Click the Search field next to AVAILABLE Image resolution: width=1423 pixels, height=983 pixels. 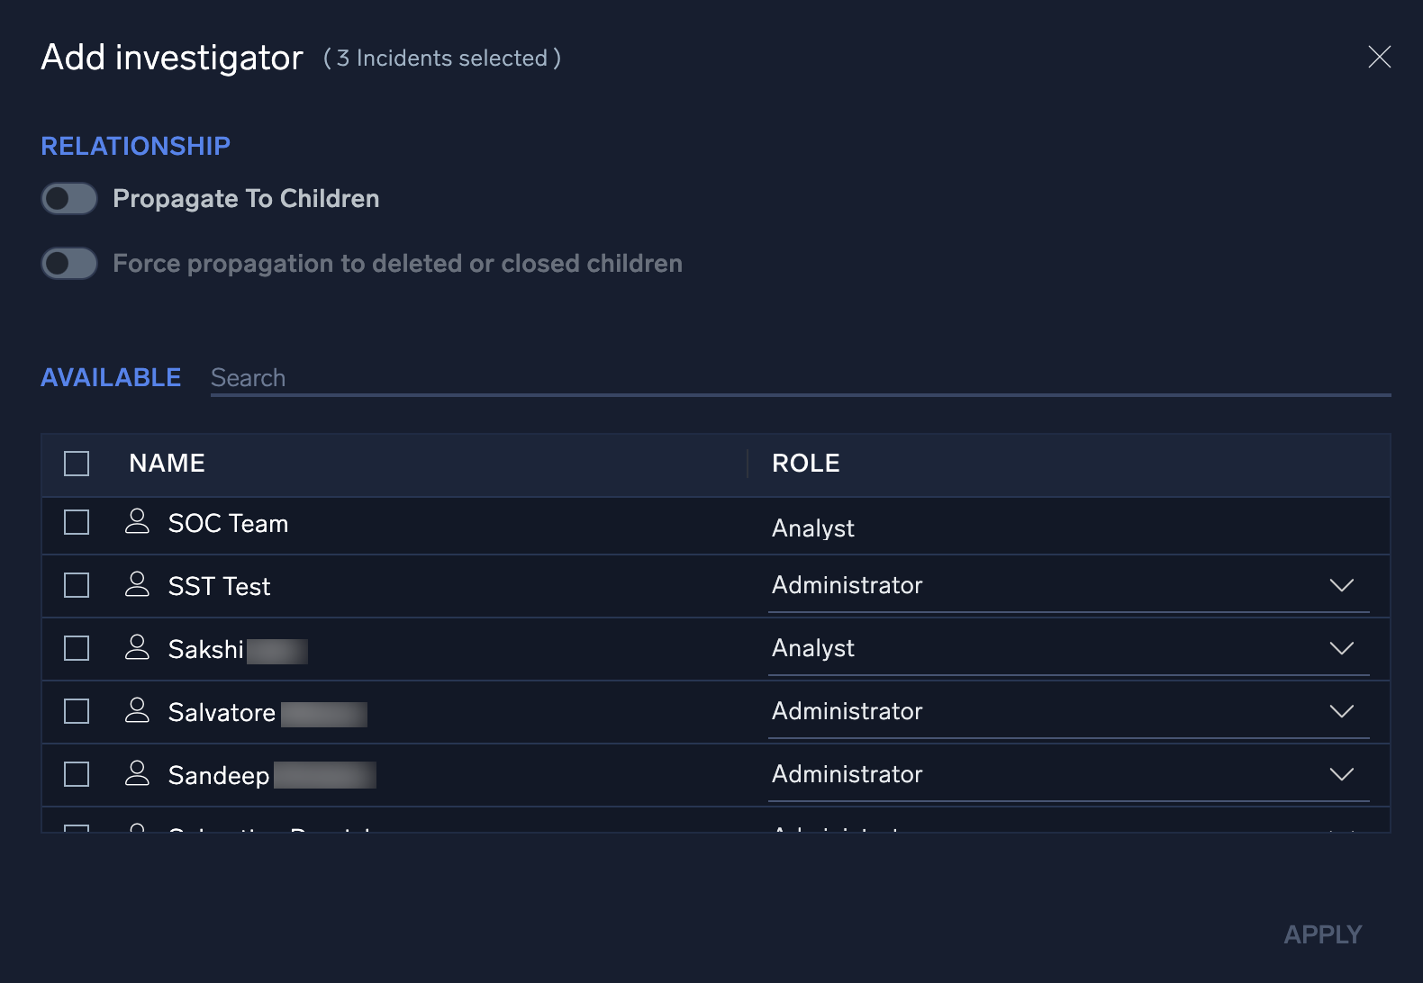(x=540, y=377)
